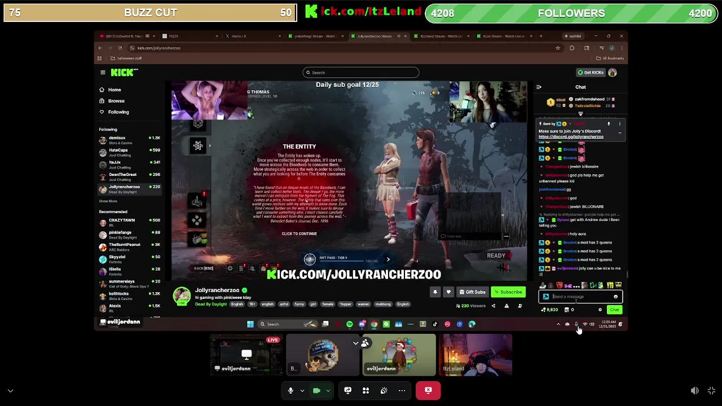Open the TheBurntPeanut recommended channel

tap(129, 246)
